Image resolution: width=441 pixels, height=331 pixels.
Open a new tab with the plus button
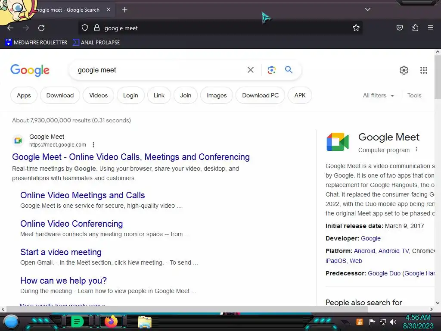(x=124, y=10)
